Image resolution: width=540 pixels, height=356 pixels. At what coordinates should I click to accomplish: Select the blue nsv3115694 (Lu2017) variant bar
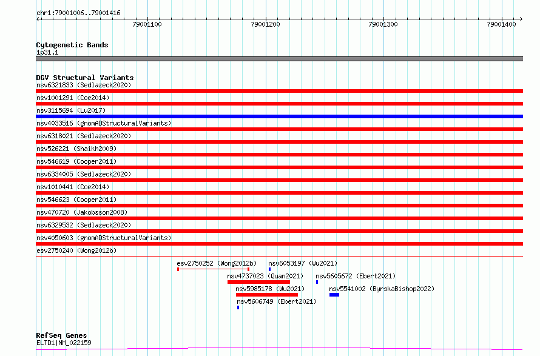coord(279,116)
